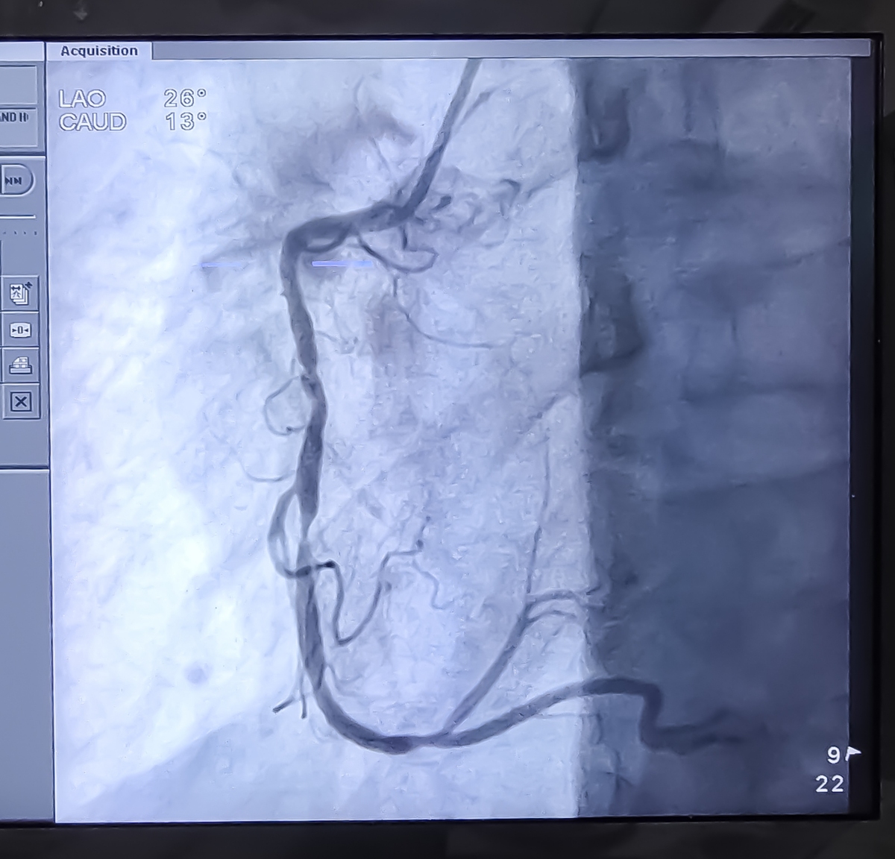Click the boxed X delete icon
This screenshot has width=895, height=859.
(x=20, y=403)
